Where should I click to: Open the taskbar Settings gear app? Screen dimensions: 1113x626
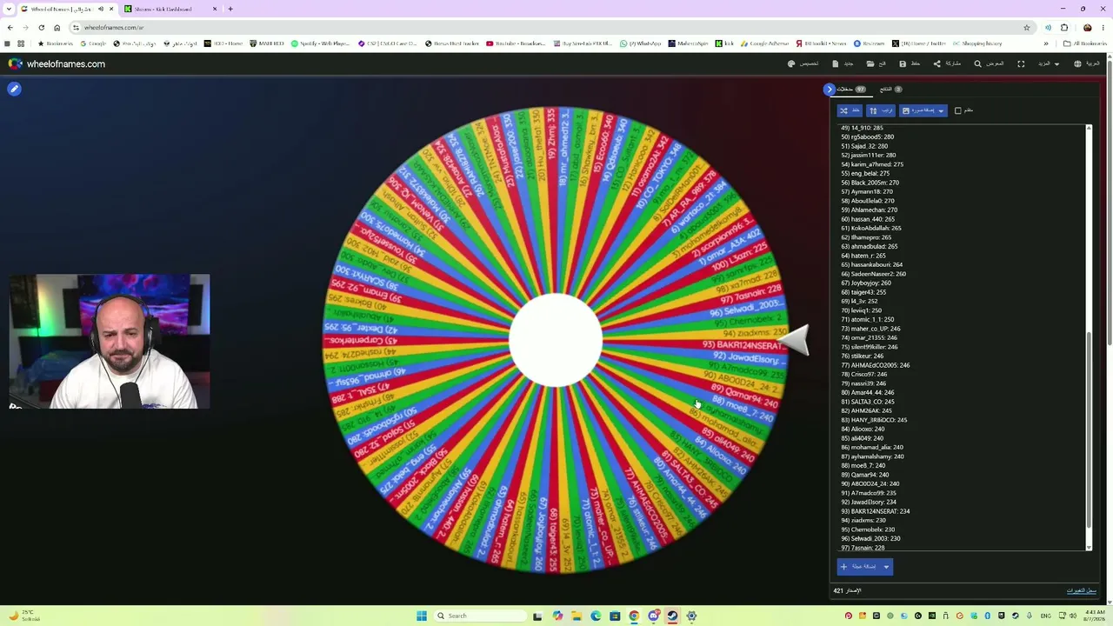(x=691, y=616)
